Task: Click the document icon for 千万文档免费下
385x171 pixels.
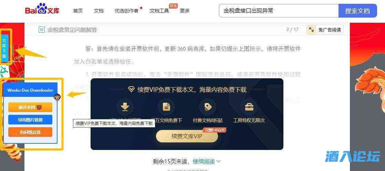Action: 166,107
